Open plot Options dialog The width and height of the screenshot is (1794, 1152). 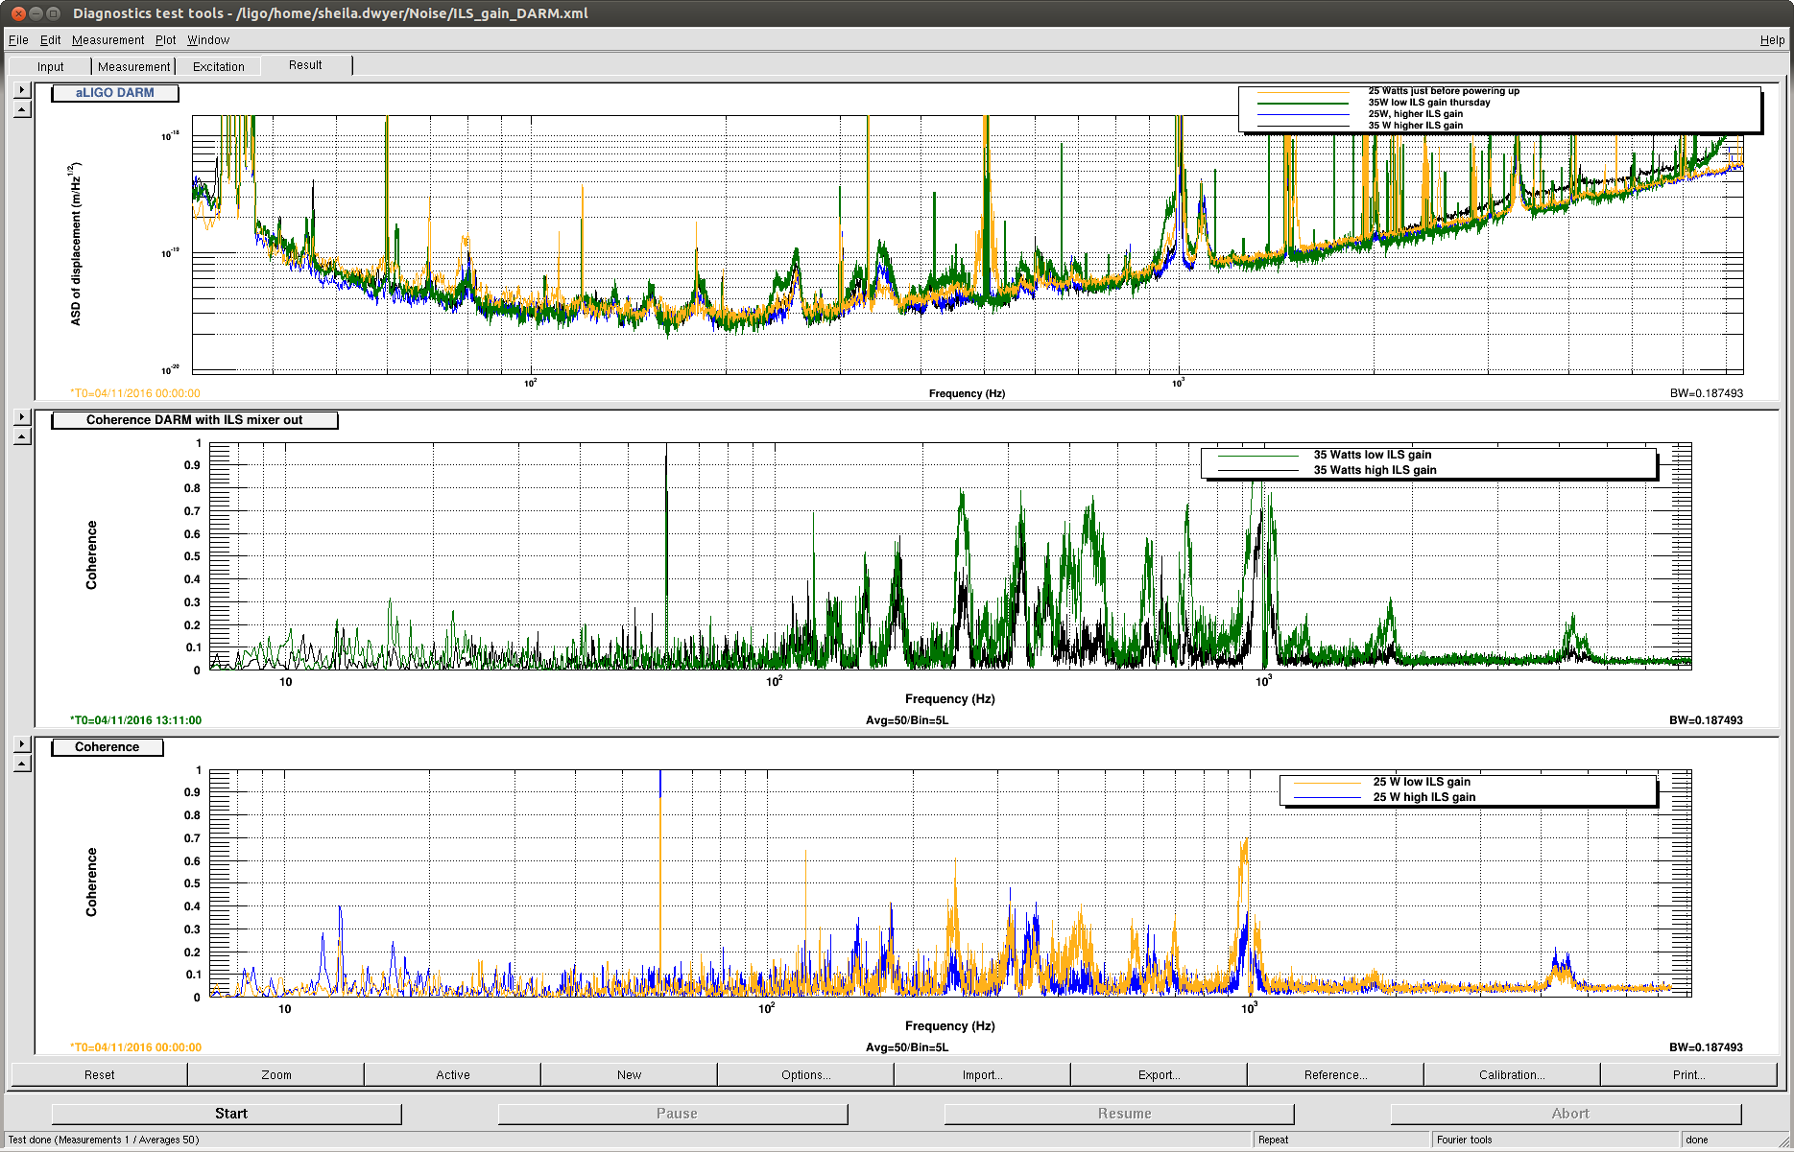(x=806, y=1074)
